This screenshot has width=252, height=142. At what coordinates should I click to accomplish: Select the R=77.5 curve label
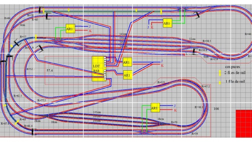pyautogui.click(x=41, y=100)
